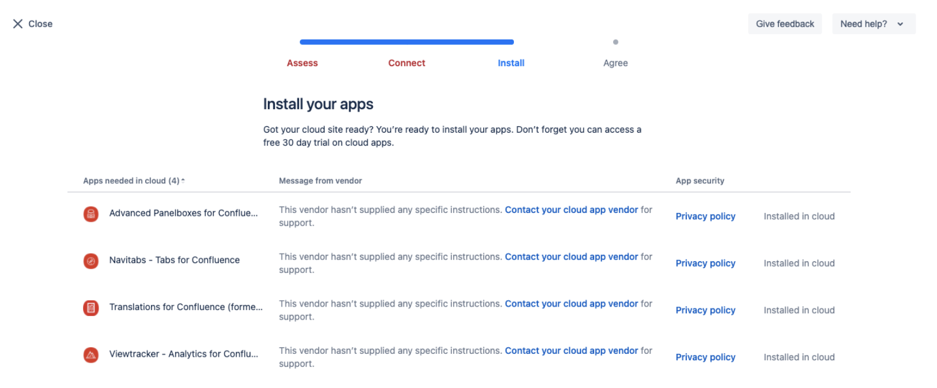The height and width of the screenshot is (388, 937).
Task: Contact cloud app vendor for Translations app
Action: (571, 304)
